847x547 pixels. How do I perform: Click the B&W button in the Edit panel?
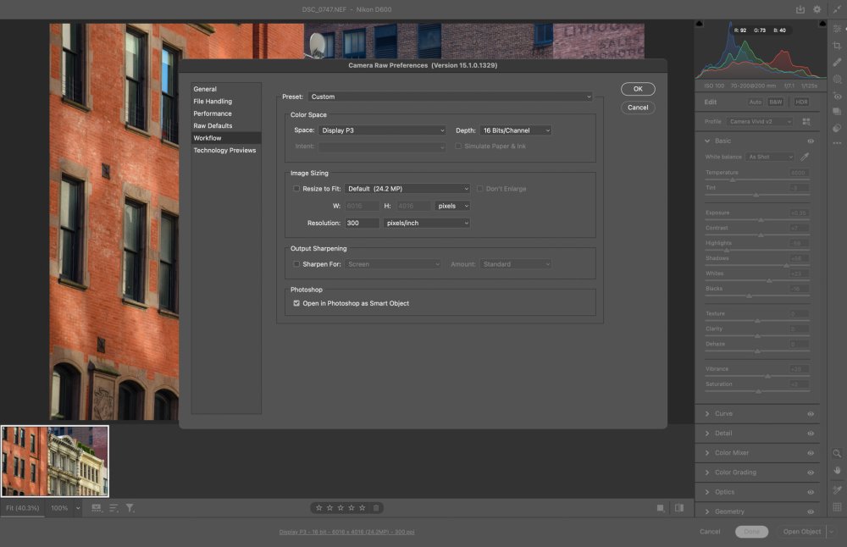click(776, 102)
